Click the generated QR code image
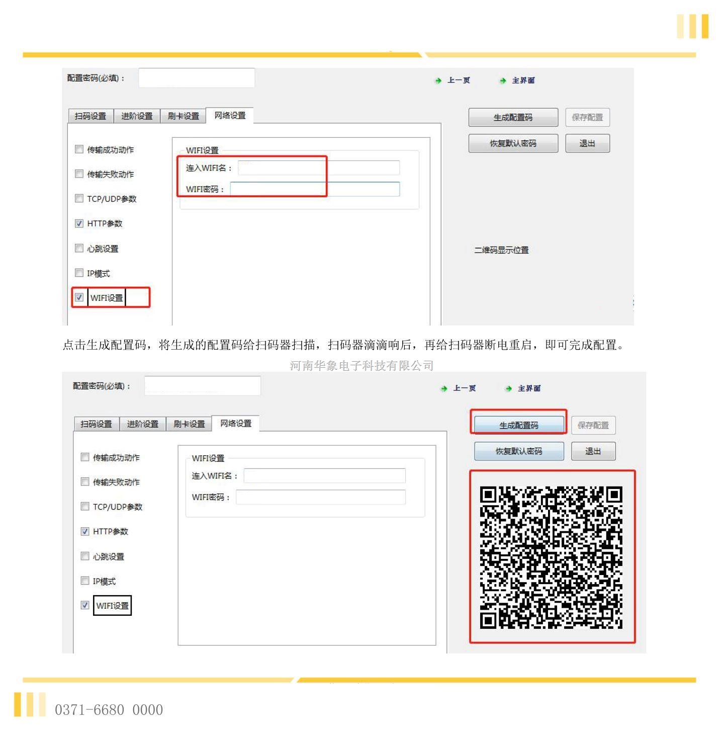Viewport: 723px width, 733px height. pos(551,557)
